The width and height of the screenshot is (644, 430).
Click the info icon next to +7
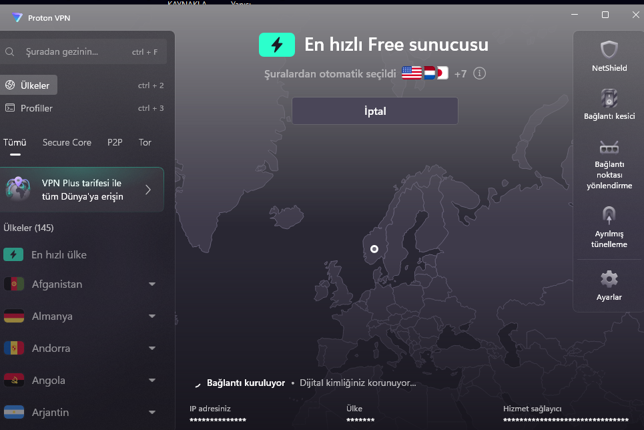point(479,73)
